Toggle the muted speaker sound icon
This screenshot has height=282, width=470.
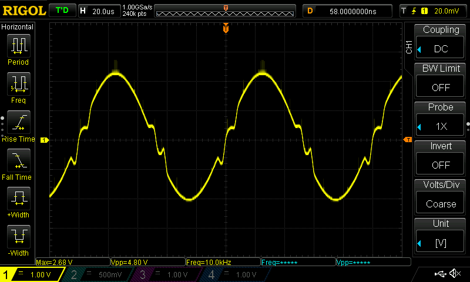pos(454,274)
